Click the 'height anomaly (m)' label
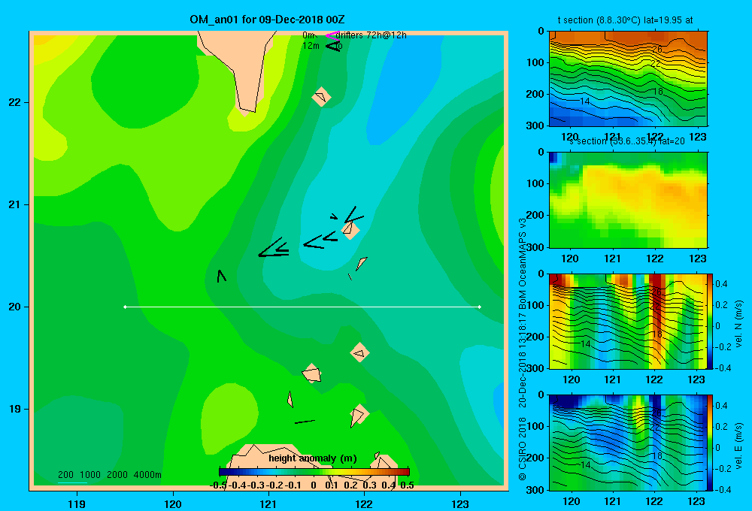The width and height of the screenshot is (752, 511). 313,458
